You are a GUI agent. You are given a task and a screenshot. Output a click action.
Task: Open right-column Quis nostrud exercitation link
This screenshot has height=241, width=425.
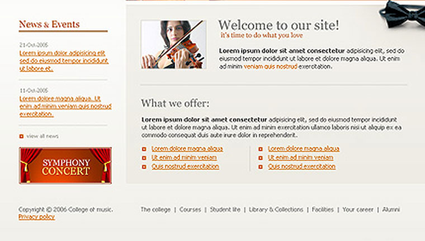[x=301, y=167]
